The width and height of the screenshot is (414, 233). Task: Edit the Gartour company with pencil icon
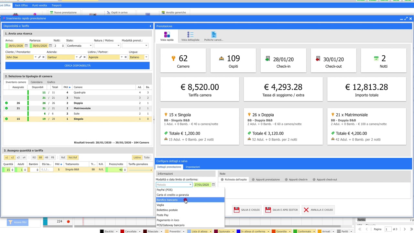pyautogui.click(x=81, y=57)
